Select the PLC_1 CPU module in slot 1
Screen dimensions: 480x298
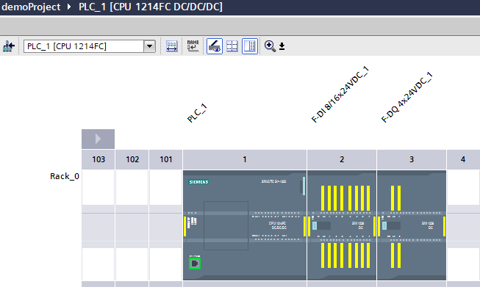[x=244, y=224]
